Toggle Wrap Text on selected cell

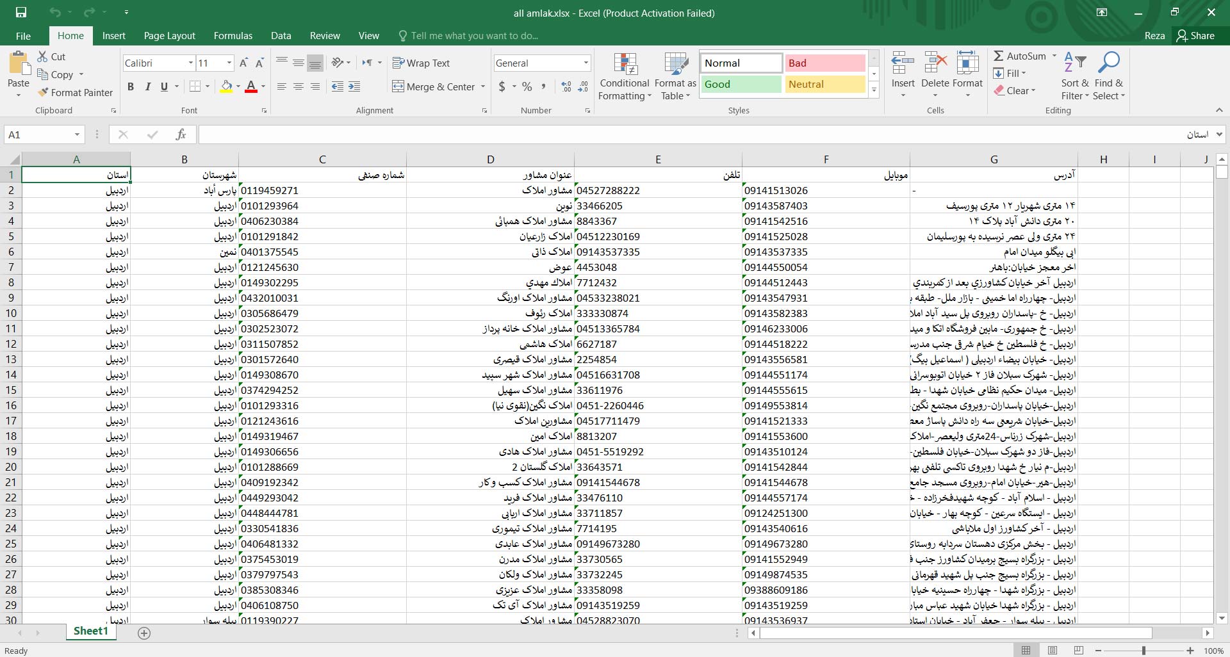coord(421,63)
